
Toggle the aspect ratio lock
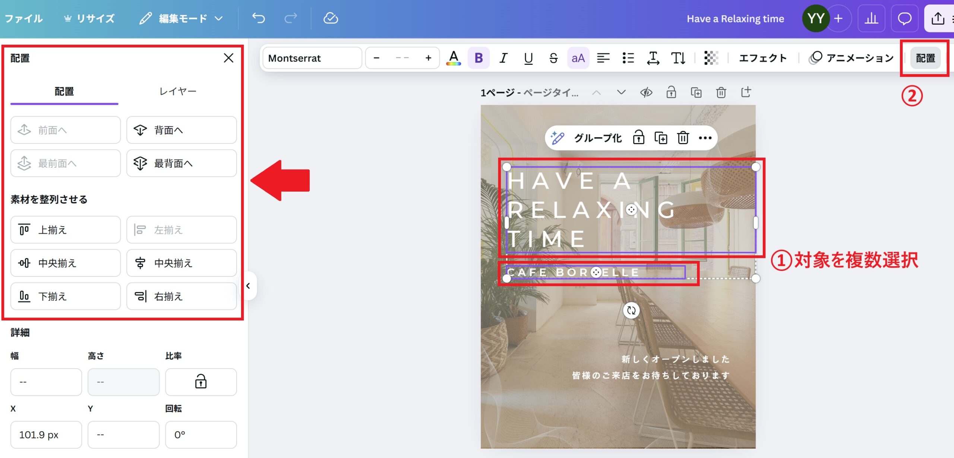(x=200, y=382)
